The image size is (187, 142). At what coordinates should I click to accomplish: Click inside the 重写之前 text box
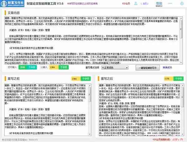[46, 110]
